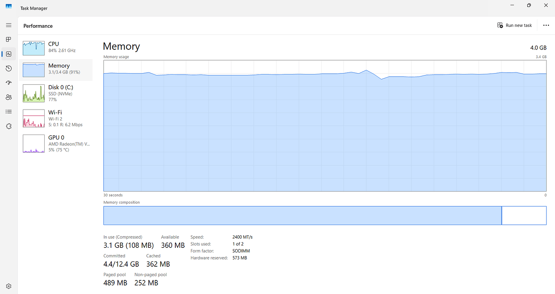Screen dimensions: 555x294
Task: Click the Available value 360 MB
Action: pyautogui.click(x=173, y=245)
